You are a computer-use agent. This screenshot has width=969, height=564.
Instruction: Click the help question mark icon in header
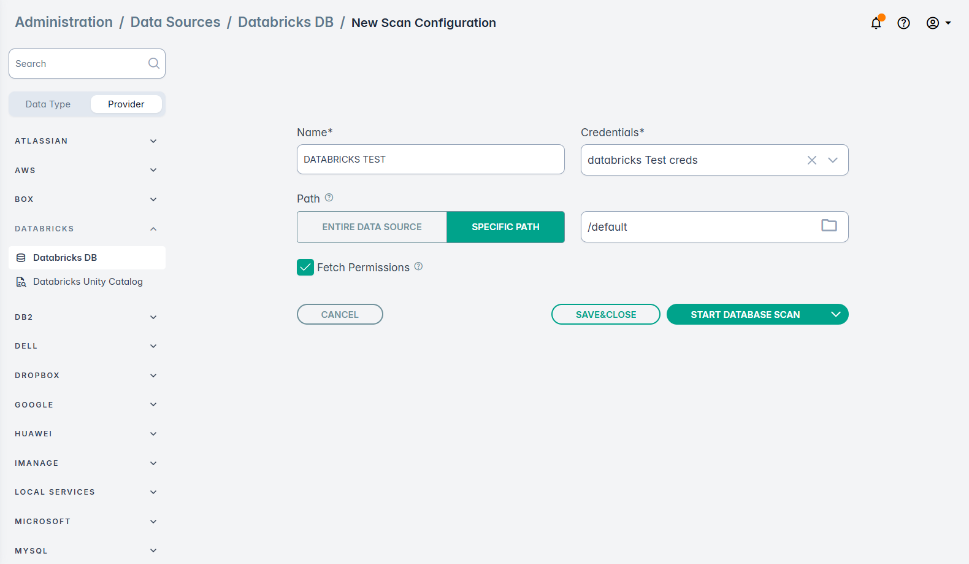[x=903, y=23]
